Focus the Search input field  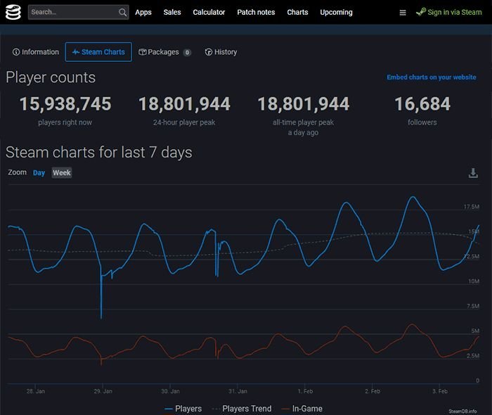[x=79, y=12]
